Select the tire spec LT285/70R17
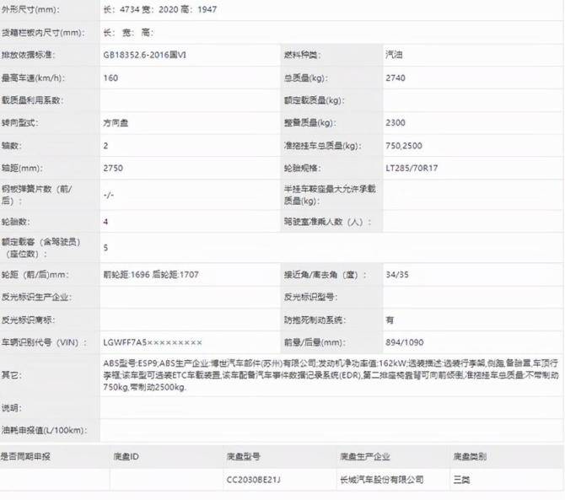Image resolution: width=565 pixels, height=500 pixels. pos(412,168)
